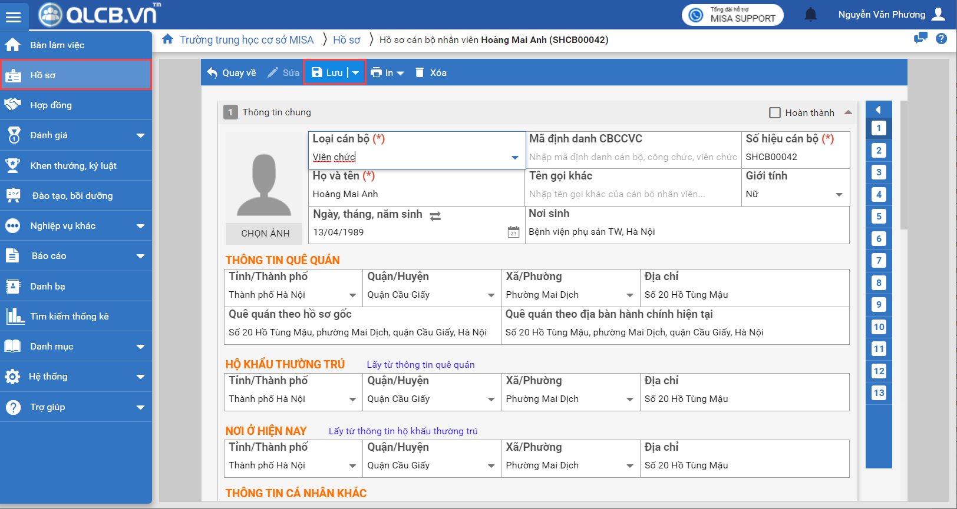Open the Giới tính dropdown

839,195
